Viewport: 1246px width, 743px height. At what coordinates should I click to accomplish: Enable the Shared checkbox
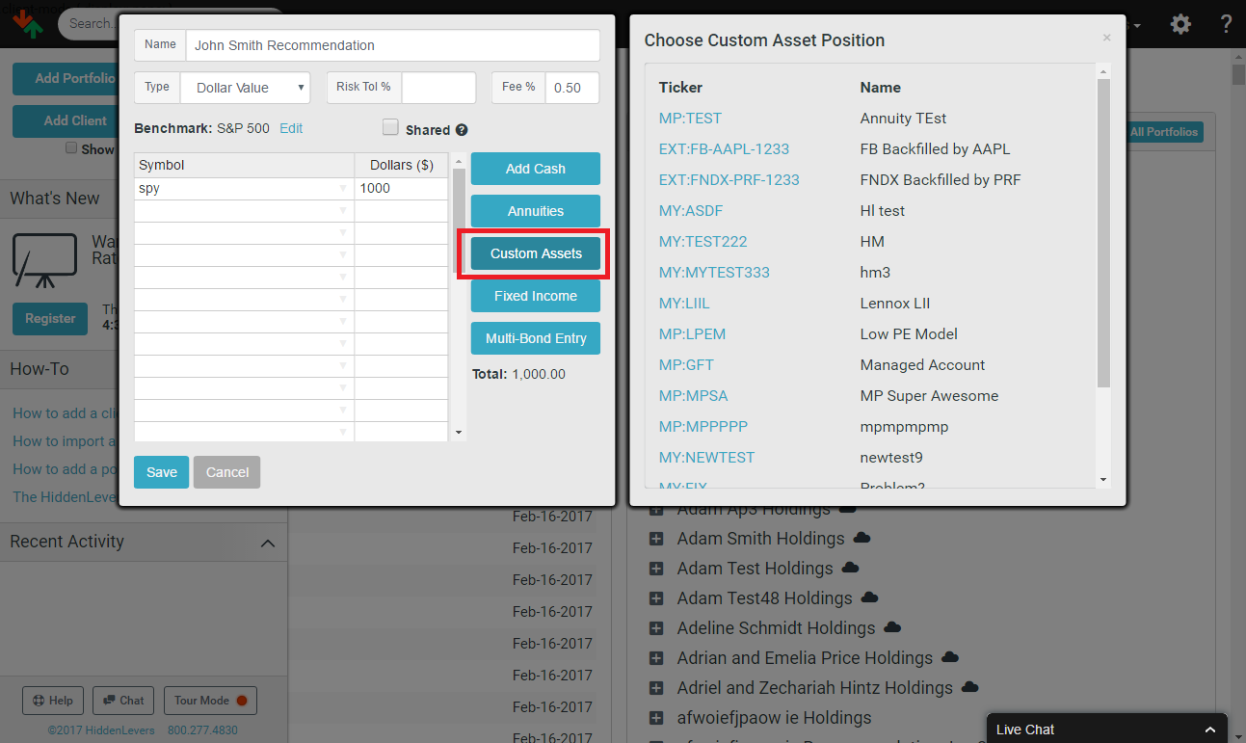(x=389, y=127)
